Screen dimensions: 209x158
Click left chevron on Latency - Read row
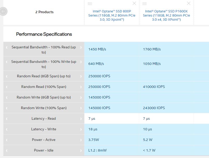tap(7, 119)
